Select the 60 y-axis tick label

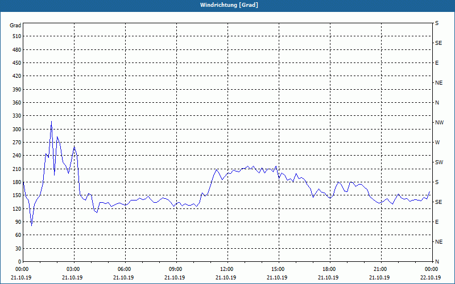click(18, 235)
